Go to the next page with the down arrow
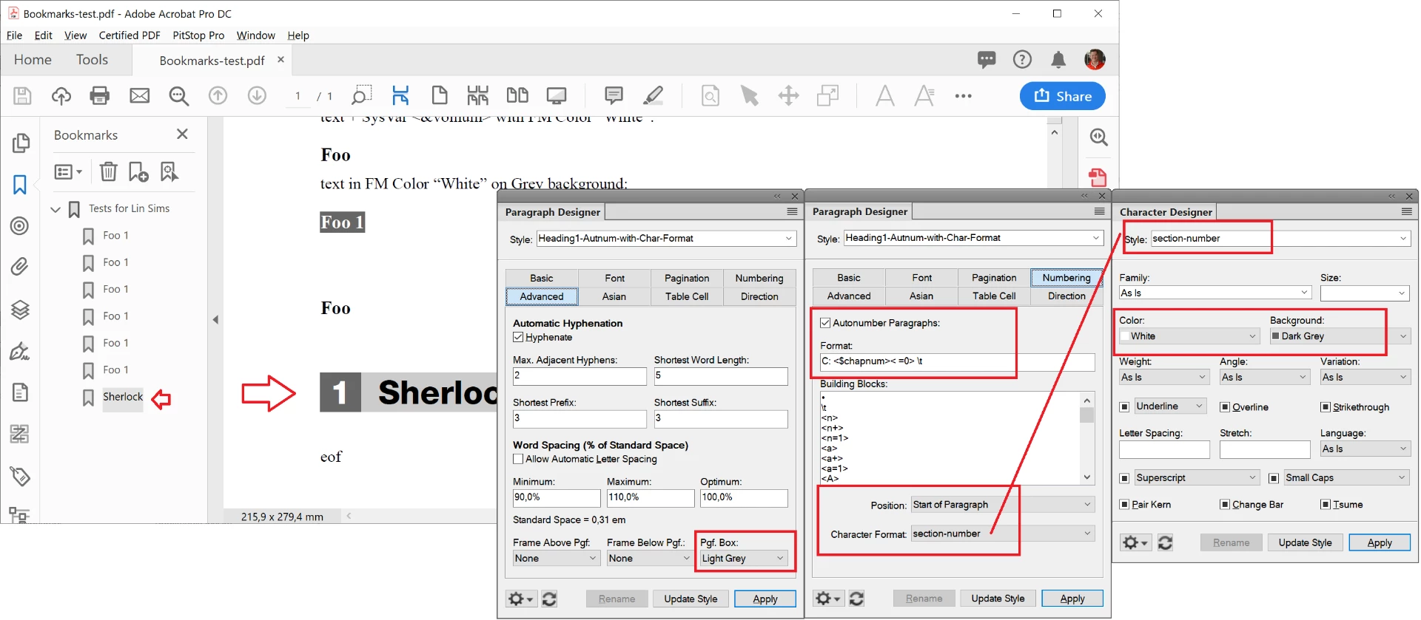 tap(257, 96)
